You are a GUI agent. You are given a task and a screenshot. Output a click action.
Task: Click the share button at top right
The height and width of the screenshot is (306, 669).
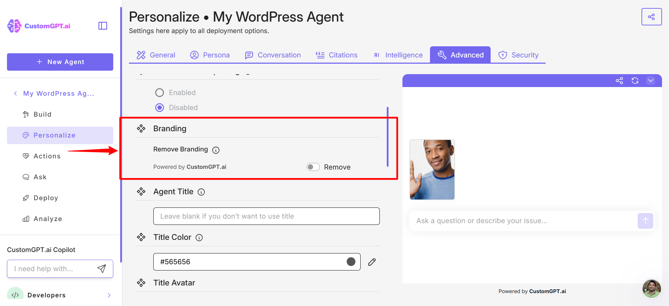651,17
